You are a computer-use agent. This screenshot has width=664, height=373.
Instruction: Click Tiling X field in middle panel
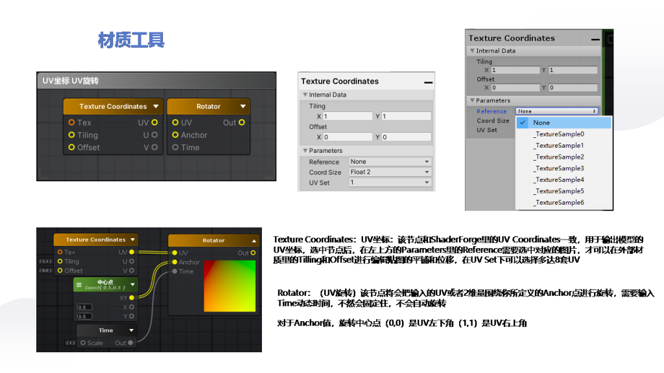[x=348, y=117]
